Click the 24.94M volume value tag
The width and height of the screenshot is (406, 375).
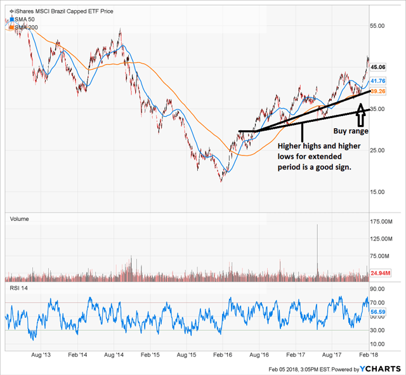[x=380, y=273]
